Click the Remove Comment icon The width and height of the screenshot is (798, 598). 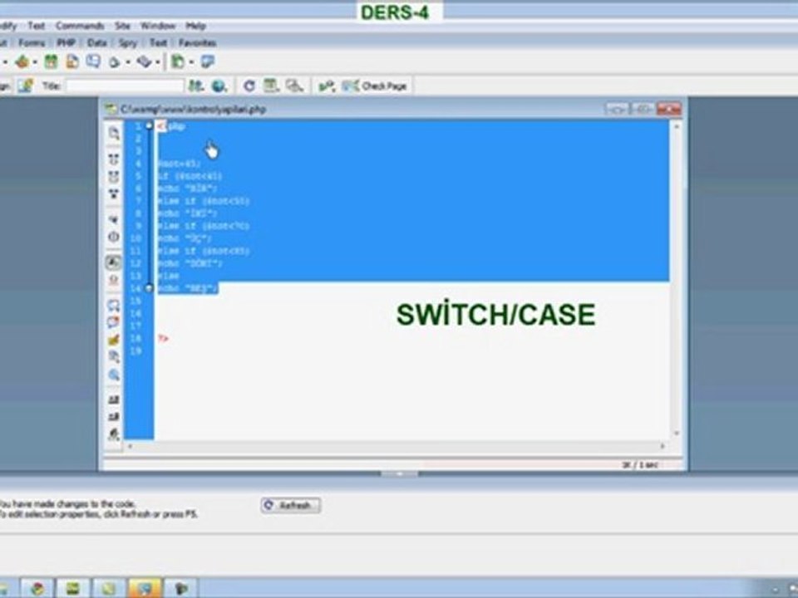click(x=114, y=322)
